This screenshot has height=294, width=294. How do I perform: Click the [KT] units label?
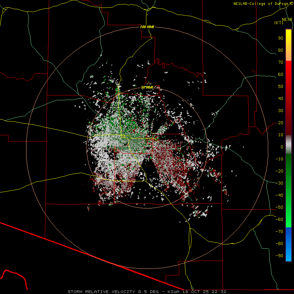[279, 23]
